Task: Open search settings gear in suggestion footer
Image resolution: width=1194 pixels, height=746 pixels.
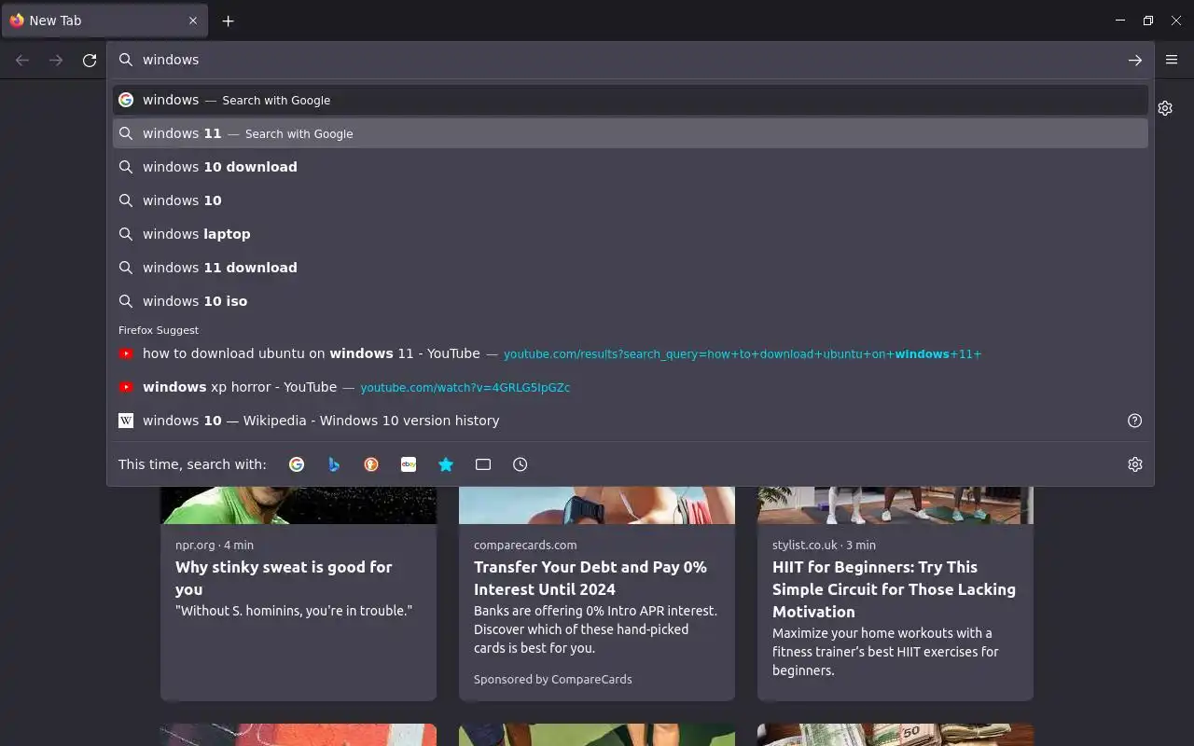Action: point(1135,464)
